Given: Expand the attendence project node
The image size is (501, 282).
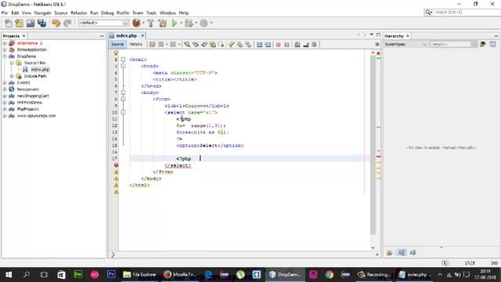Looking at the screenshot, I should [x=5, y=43].
